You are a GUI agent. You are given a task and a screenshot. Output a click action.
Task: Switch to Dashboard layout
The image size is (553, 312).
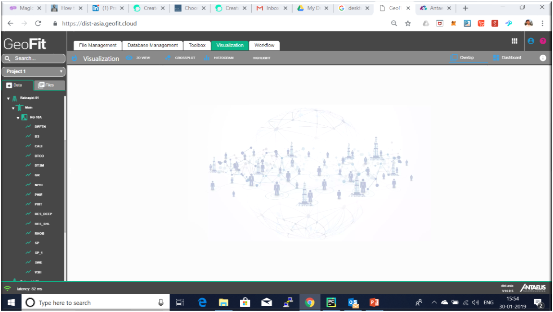pyautogui.click(x=507, y=58)
